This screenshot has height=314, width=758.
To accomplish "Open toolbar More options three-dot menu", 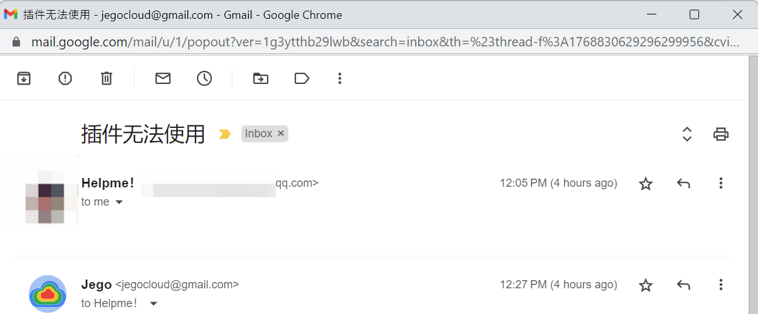I will coord(340,78).
